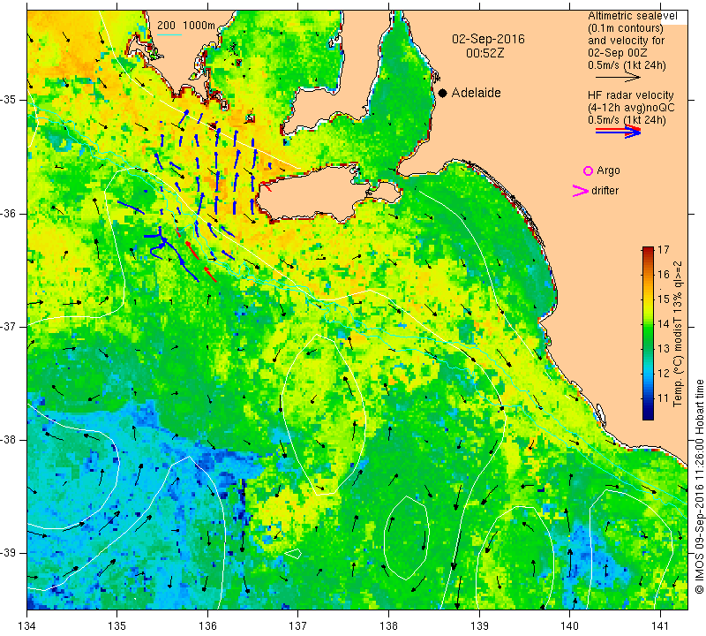Click the 138 longitude axis label
The image size is (706, 636).
coord(388,626)
